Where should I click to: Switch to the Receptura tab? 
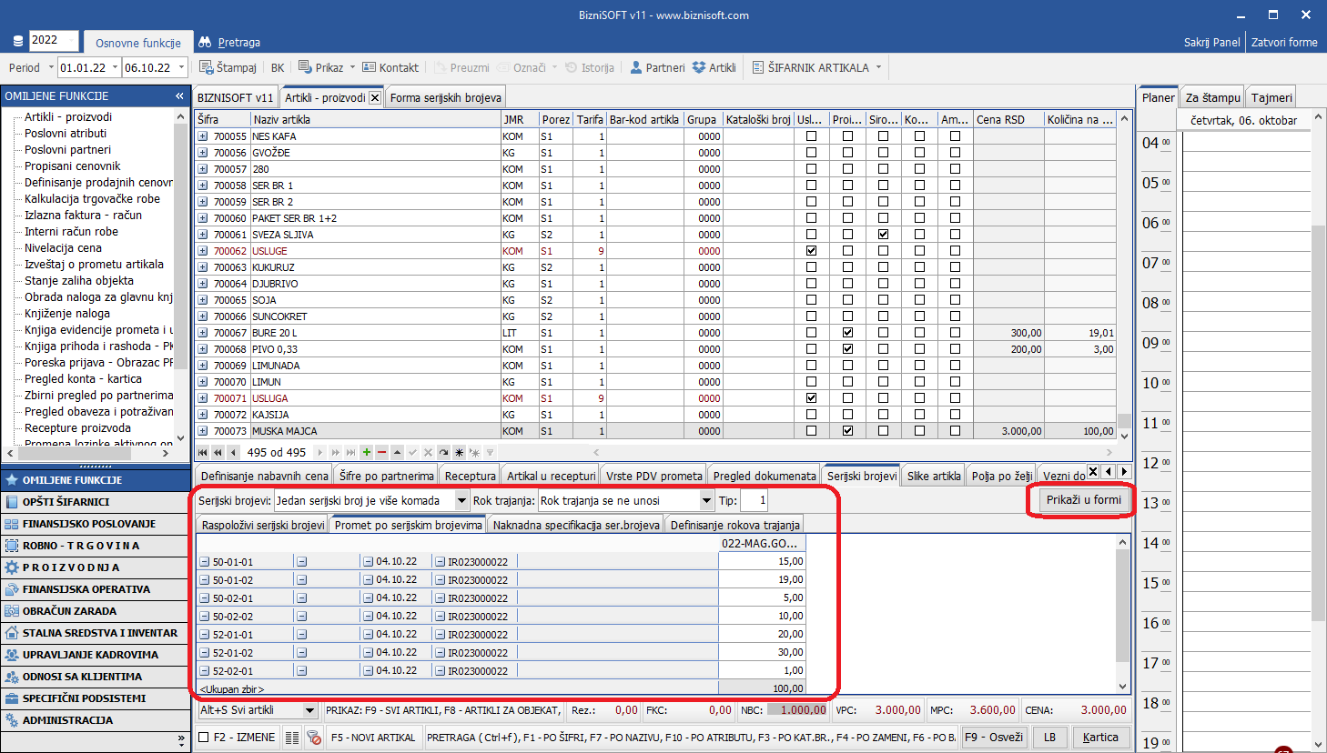(470, 476)
